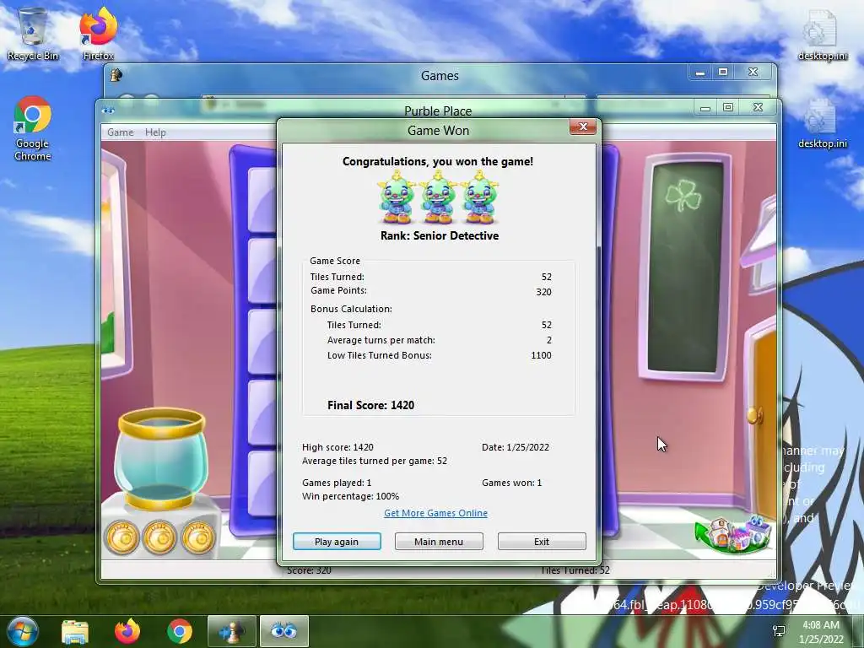Minimize the Games window
This screenshot has height=648, width=864.
[x=699, y=73]
